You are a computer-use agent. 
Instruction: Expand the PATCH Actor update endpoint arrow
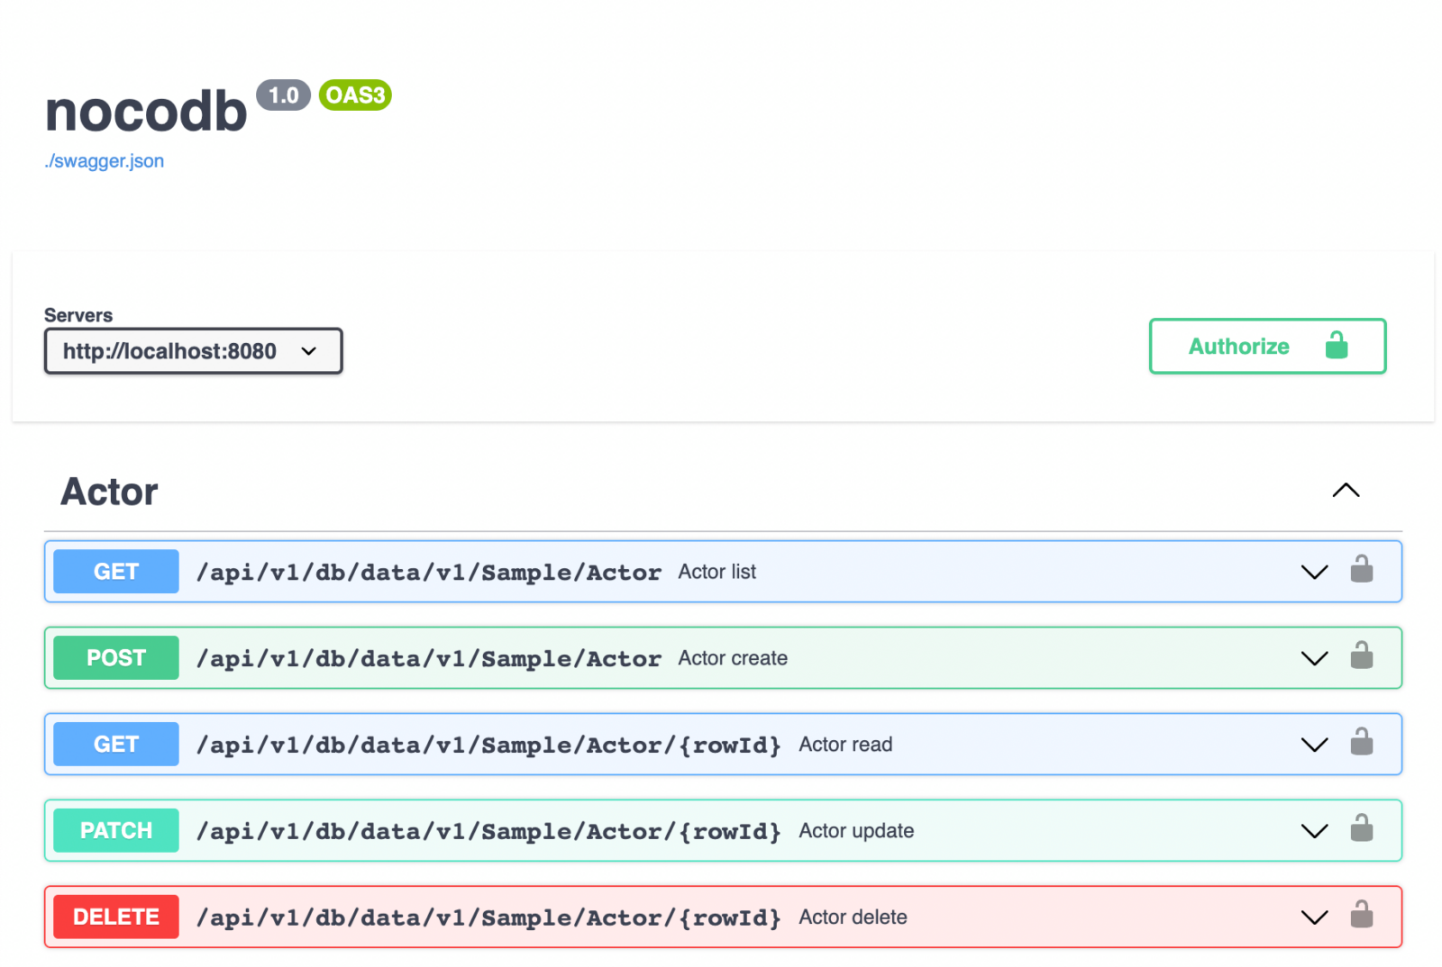1314,831
